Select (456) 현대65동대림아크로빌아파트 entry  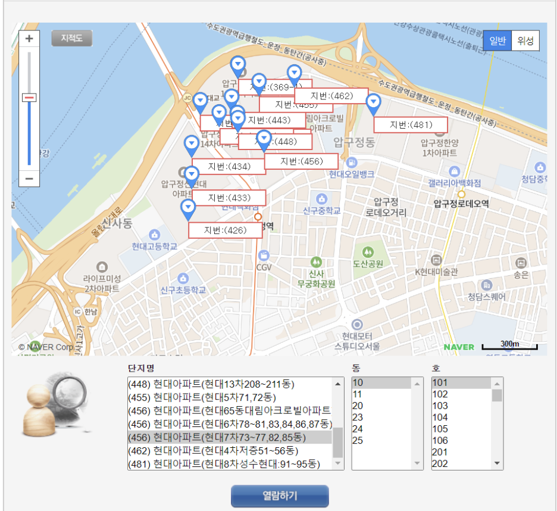pos(230,411)
